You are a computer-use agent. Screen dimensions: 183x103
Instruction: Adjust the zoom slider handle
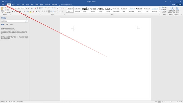coord(171,102)
